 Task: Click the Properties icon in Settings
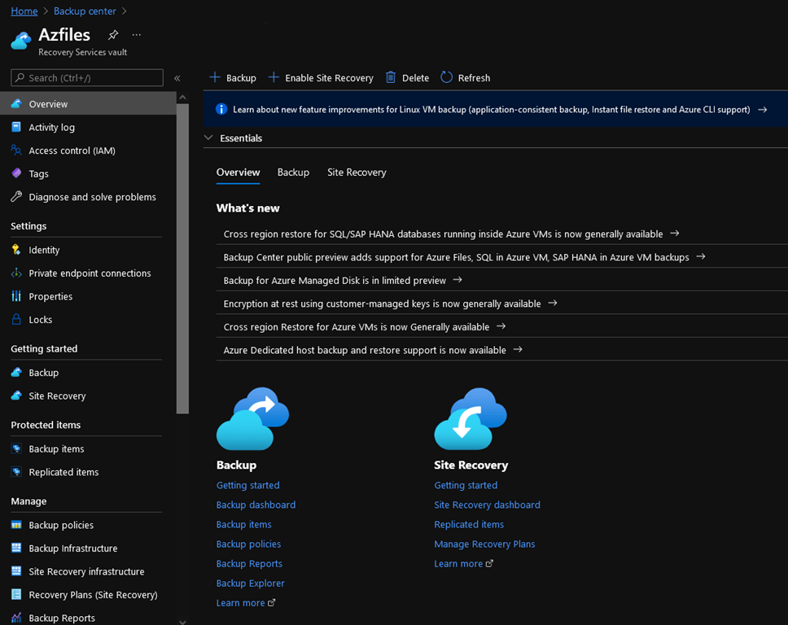(x=16, y=296)
